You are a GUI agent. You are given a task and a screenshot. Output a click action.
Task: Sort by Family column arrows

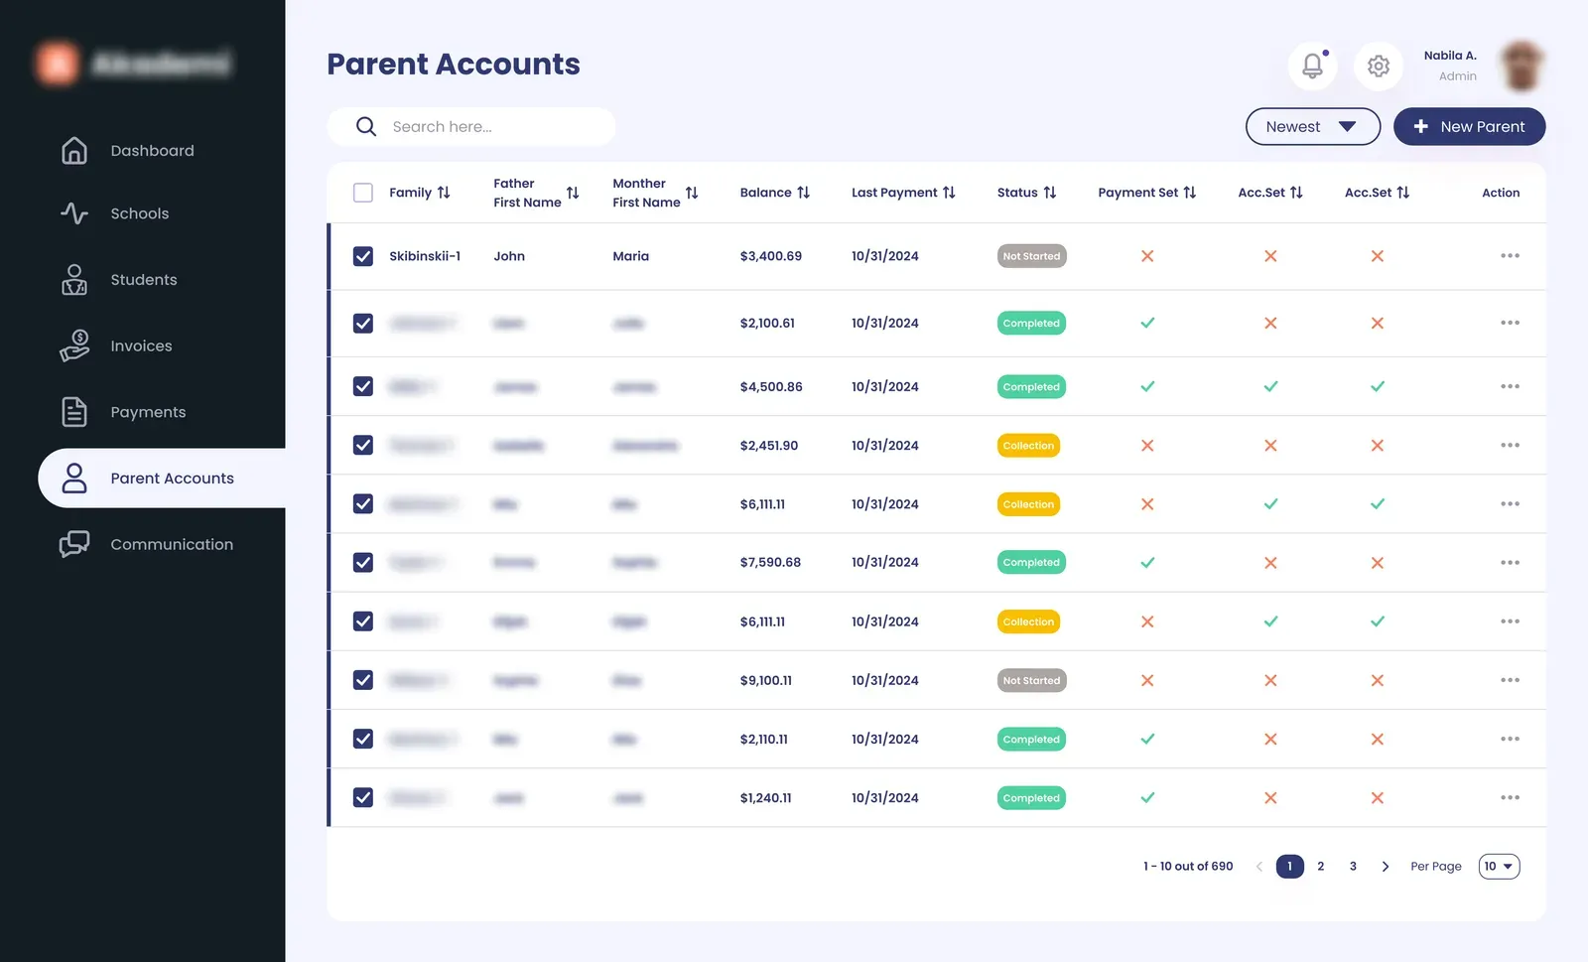pos(444,193)
